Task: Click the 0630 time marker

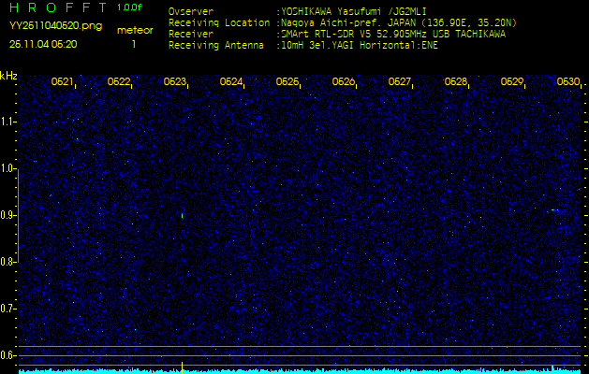Action: coord(568,82)
